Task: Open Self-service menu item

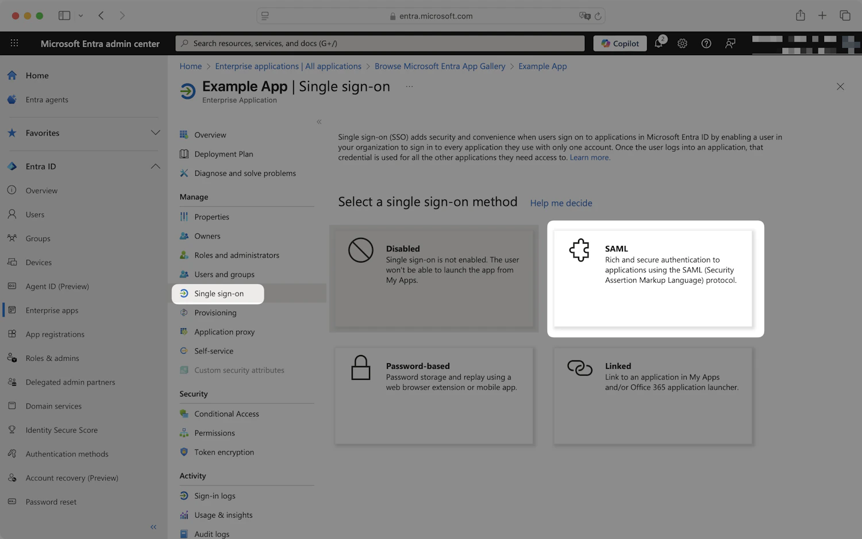Action: coord(214,351)
